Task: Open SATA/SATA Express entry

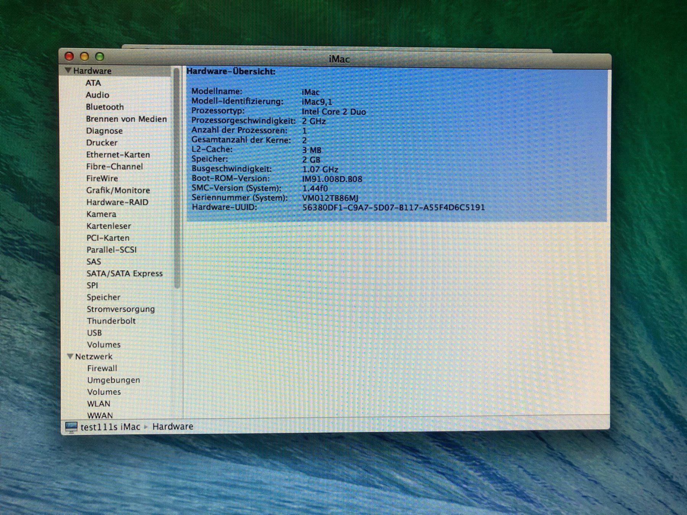Action: pos(124,273)
